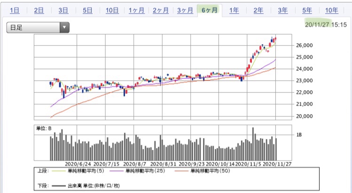
Task: Switch to the 2日 tab
Action: [39, 10]
